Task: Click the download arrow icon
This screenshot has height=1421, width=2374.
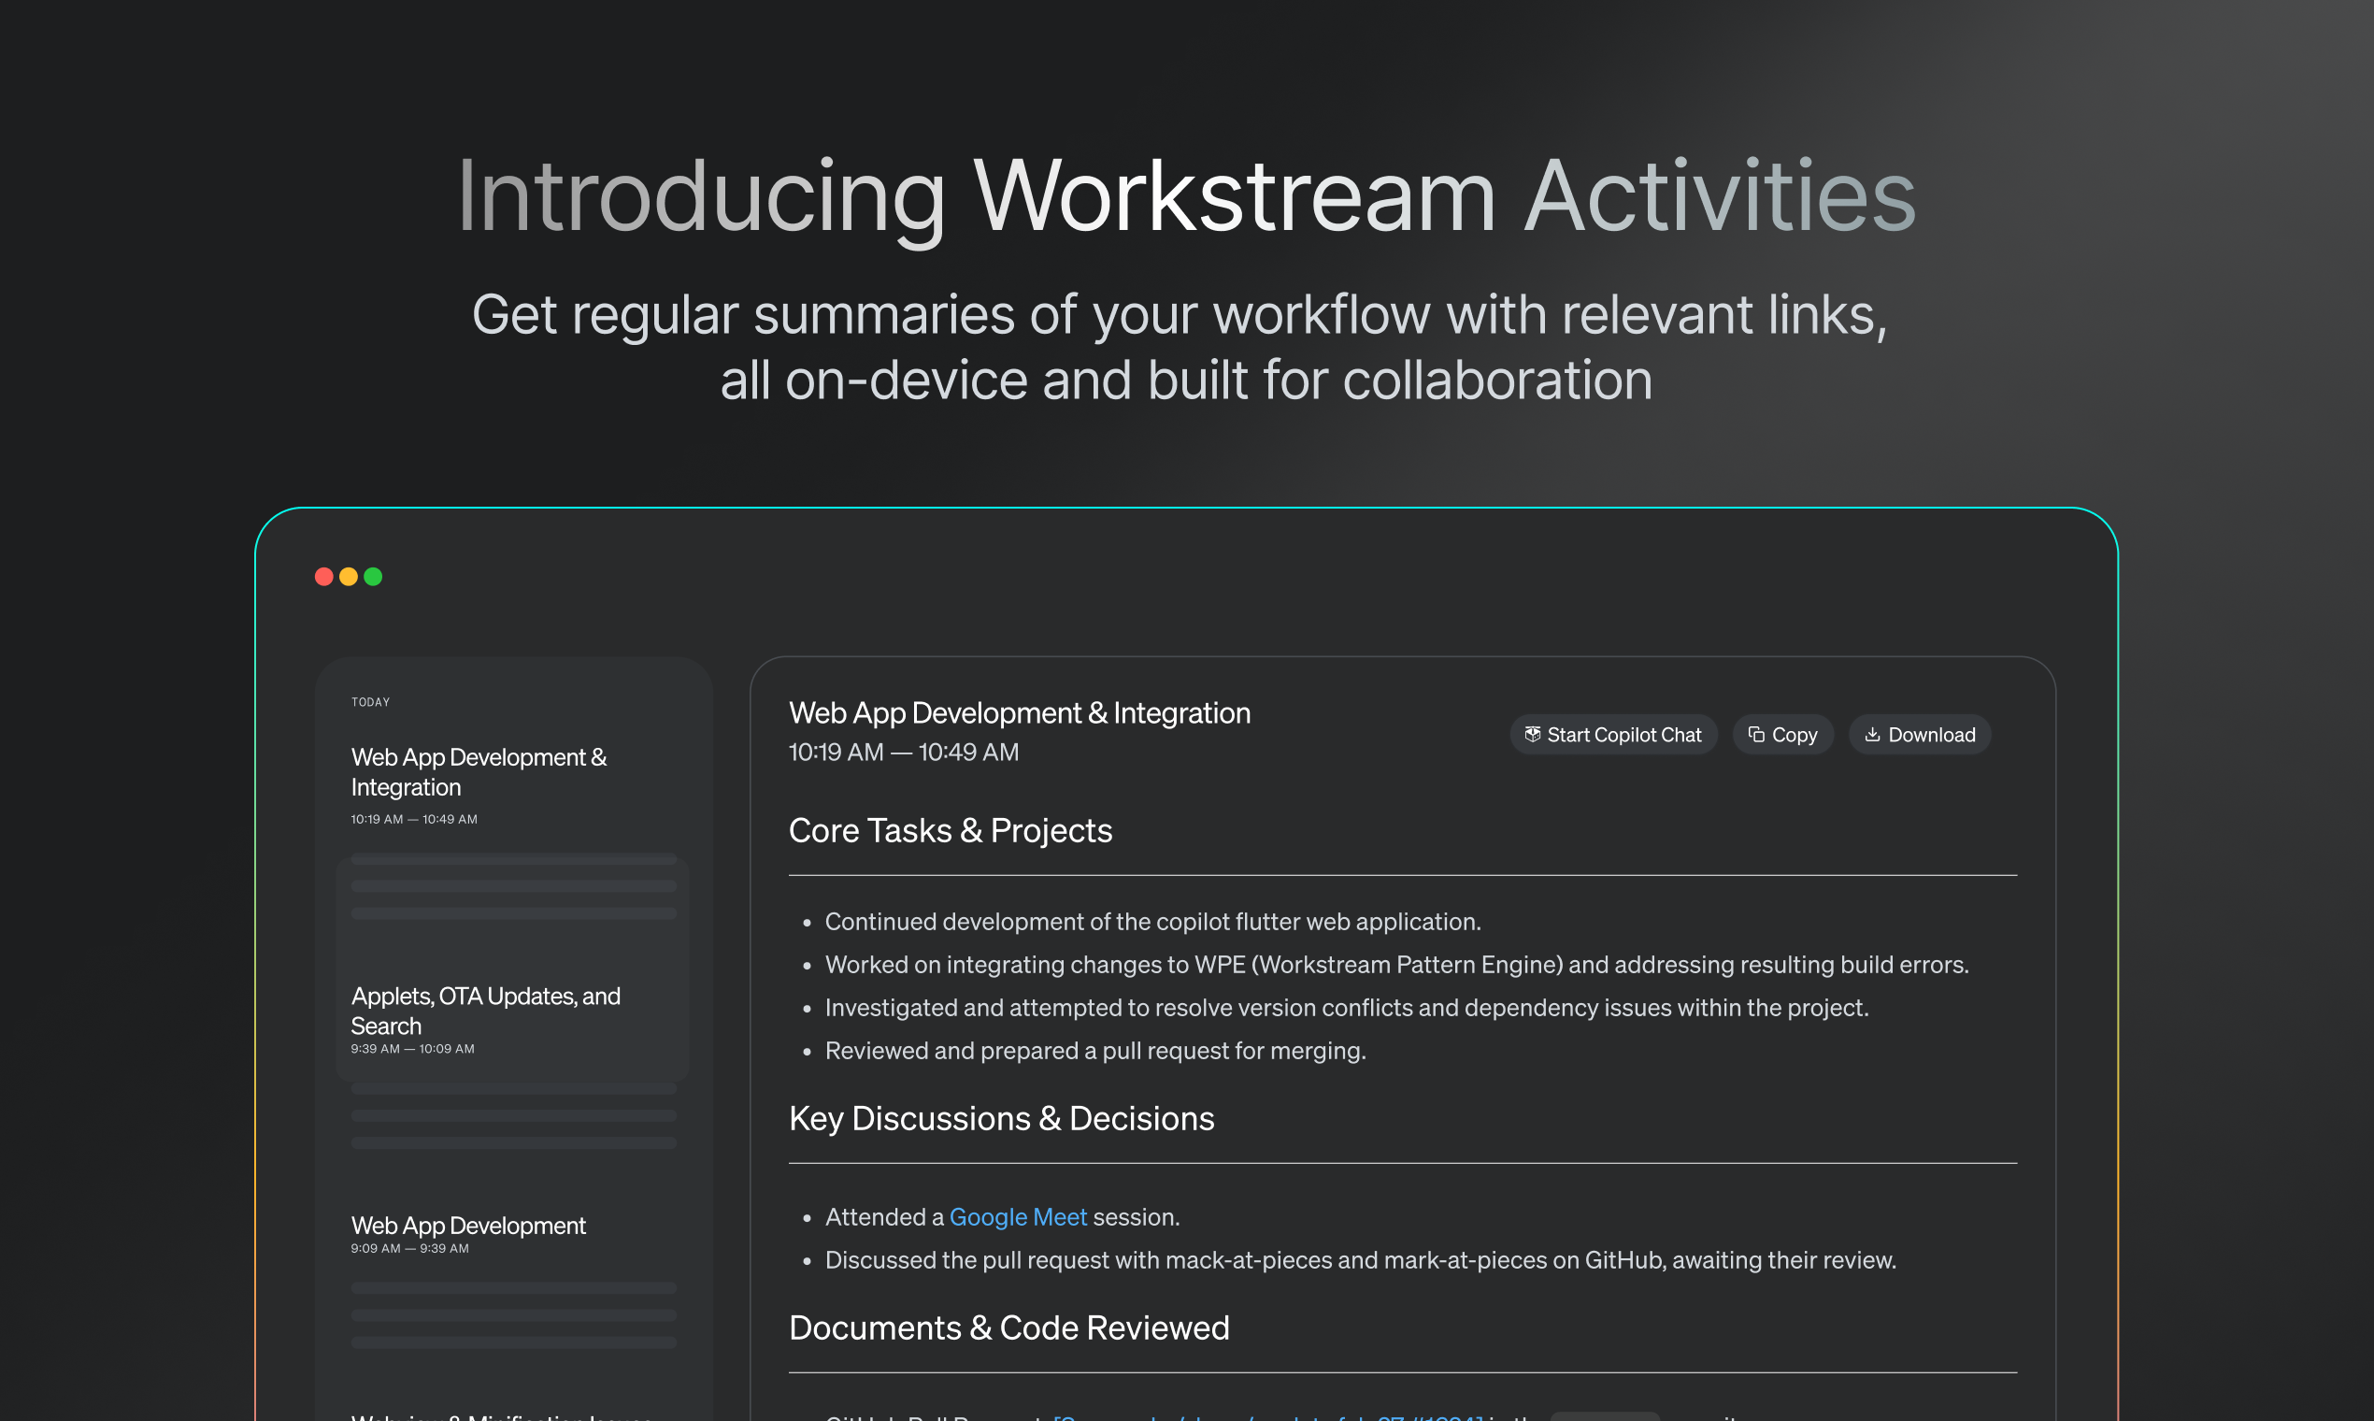Action: point(1872,735)
